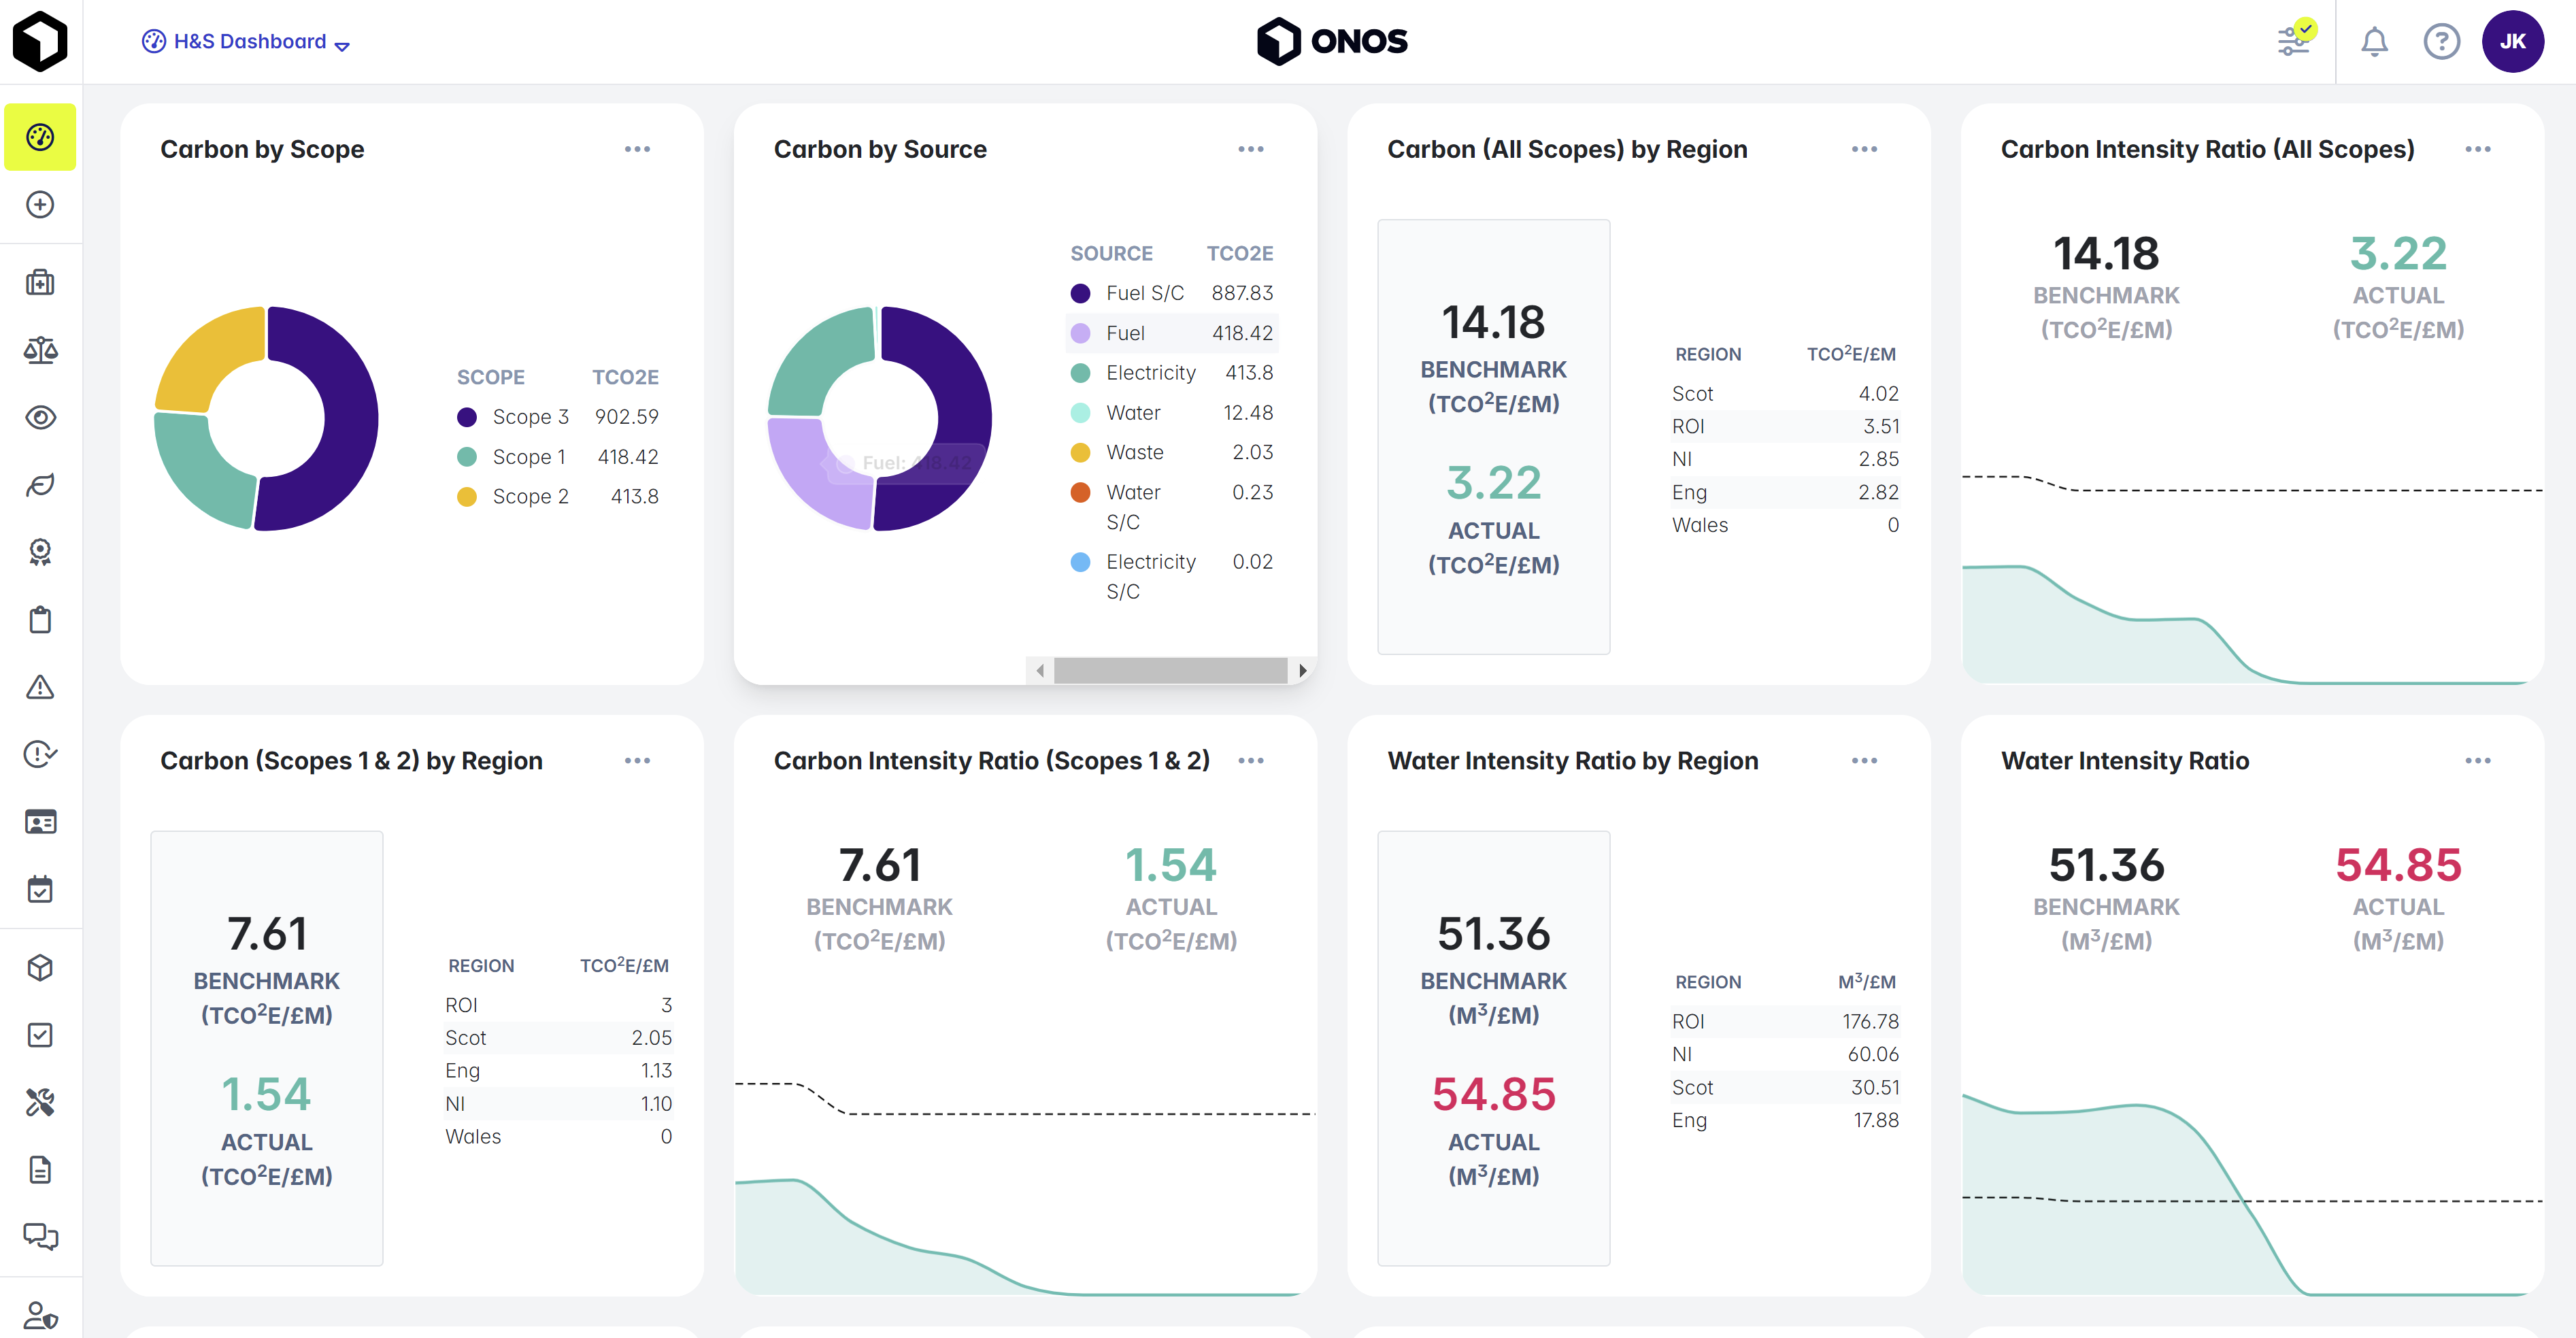Open Carbon (Scopes 1 & 2) by Region options
The height and width of the screenshot is (1338, 2576).
tap(637, 761)
